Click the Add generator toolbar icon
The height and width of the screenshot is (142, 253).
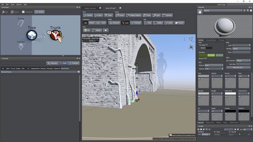click(5, 12)
